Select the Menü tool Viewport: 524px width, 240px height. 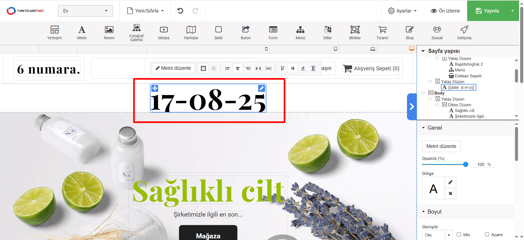300,33
